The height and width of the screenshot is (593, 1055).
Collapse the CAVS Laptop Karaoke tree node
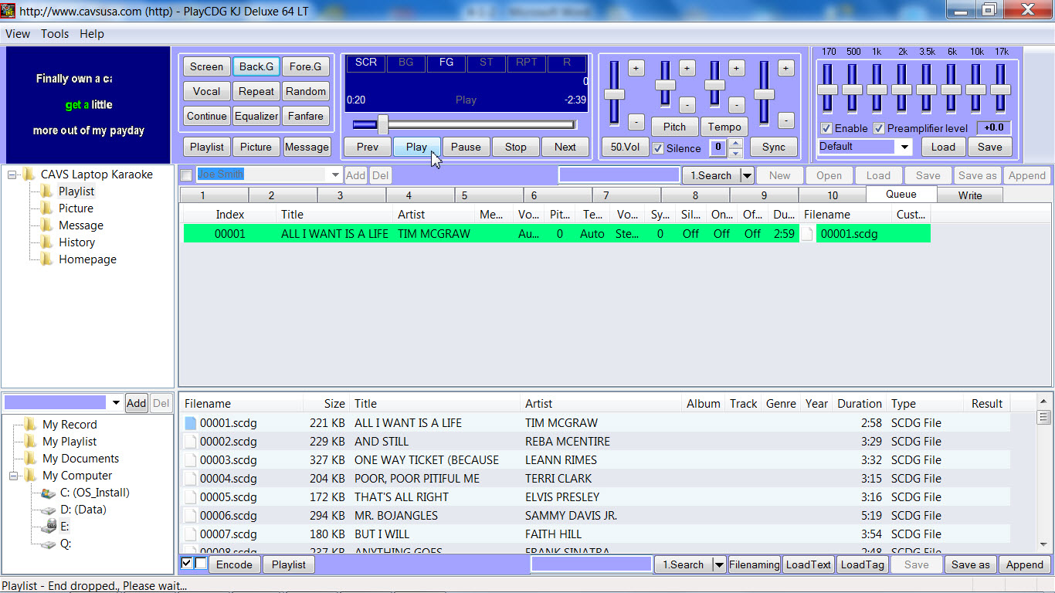pos(12,175)
